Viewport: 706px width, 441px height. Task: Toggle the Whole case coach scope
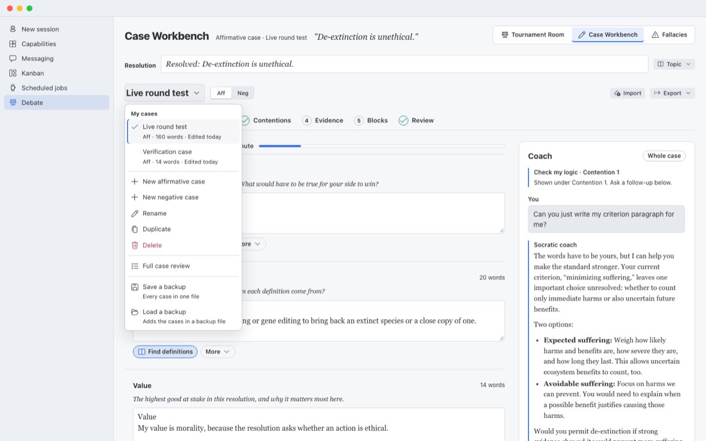664,156
